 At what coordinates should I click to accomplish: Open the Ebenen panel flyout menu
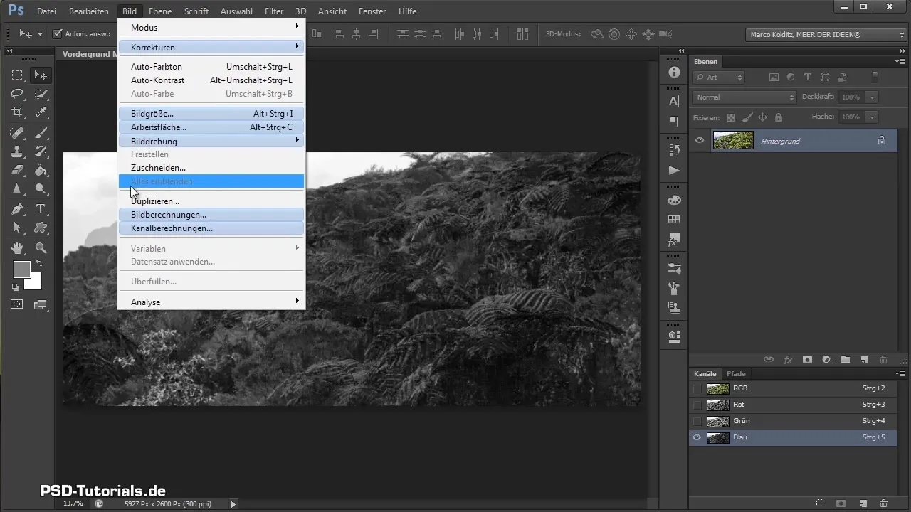(x=900, y=61)
